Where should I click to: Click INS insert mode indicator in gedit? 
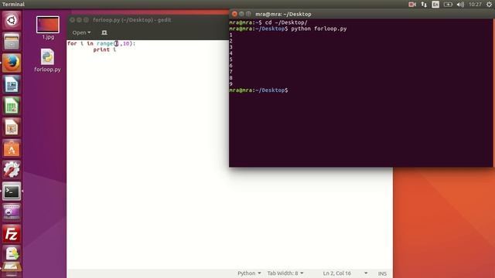(x=382, y=273)
